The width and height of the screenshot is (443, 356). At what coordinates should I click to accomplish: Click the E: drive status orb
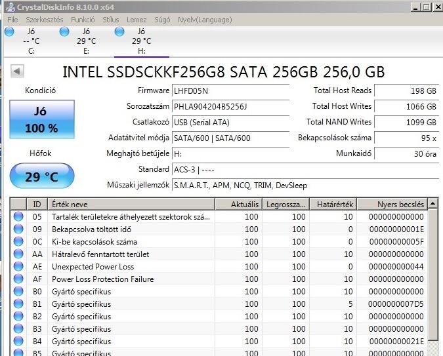click(64, 32)
